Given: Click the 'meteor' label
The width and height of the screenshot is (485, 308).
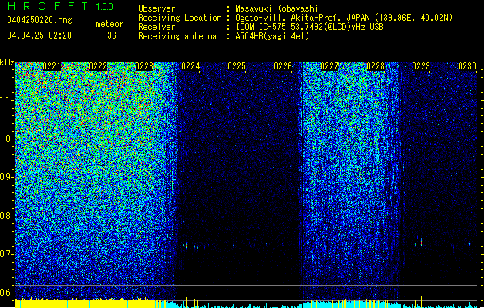Looking at the screenshot, I should [x=109, y=24].
